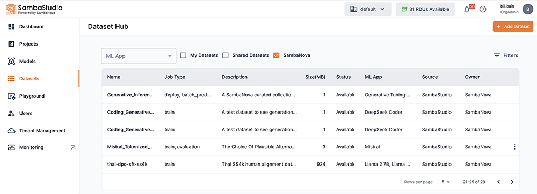
Task: Click the external link arrow beside Monitoring
Action: 73,147
